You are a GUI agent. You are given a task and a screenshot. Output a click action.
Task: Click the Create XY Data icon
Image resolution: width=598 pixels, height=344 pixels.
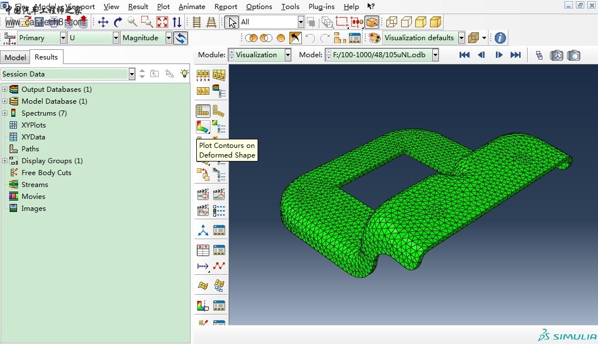coord(203,249)
